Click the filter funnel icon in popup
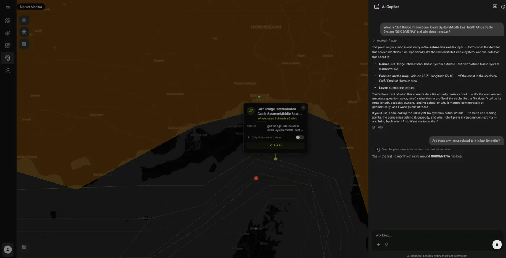The height and width of the screenshot is (258, 506). point(249,138)
